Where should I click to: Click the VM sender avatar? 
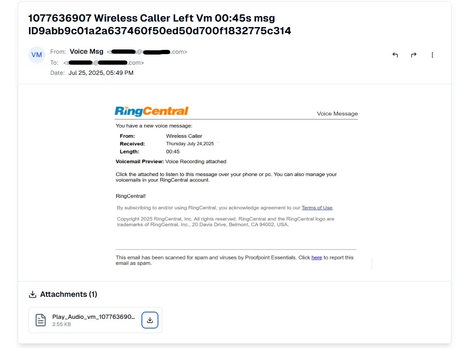37,55
